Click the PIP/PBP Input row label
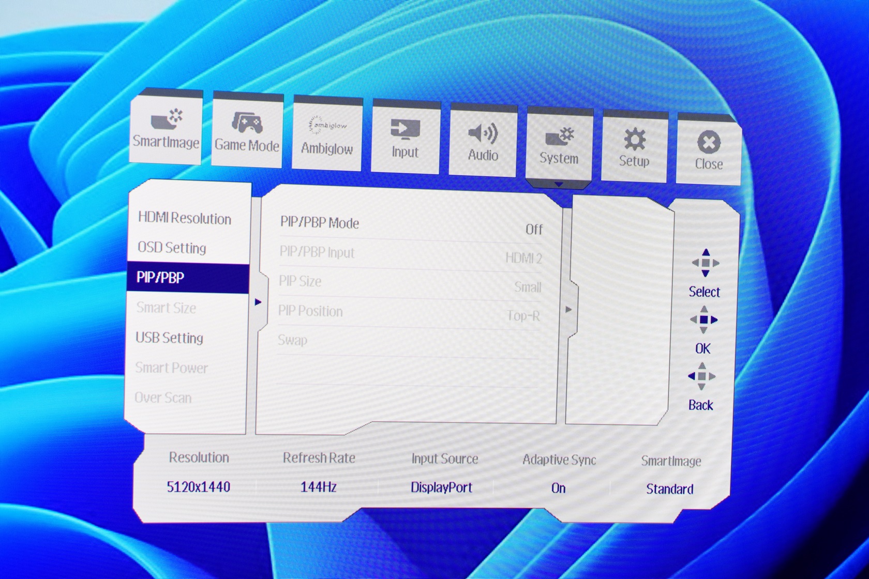This screenshot has height=579, width=869. click(x=317, y=252)
